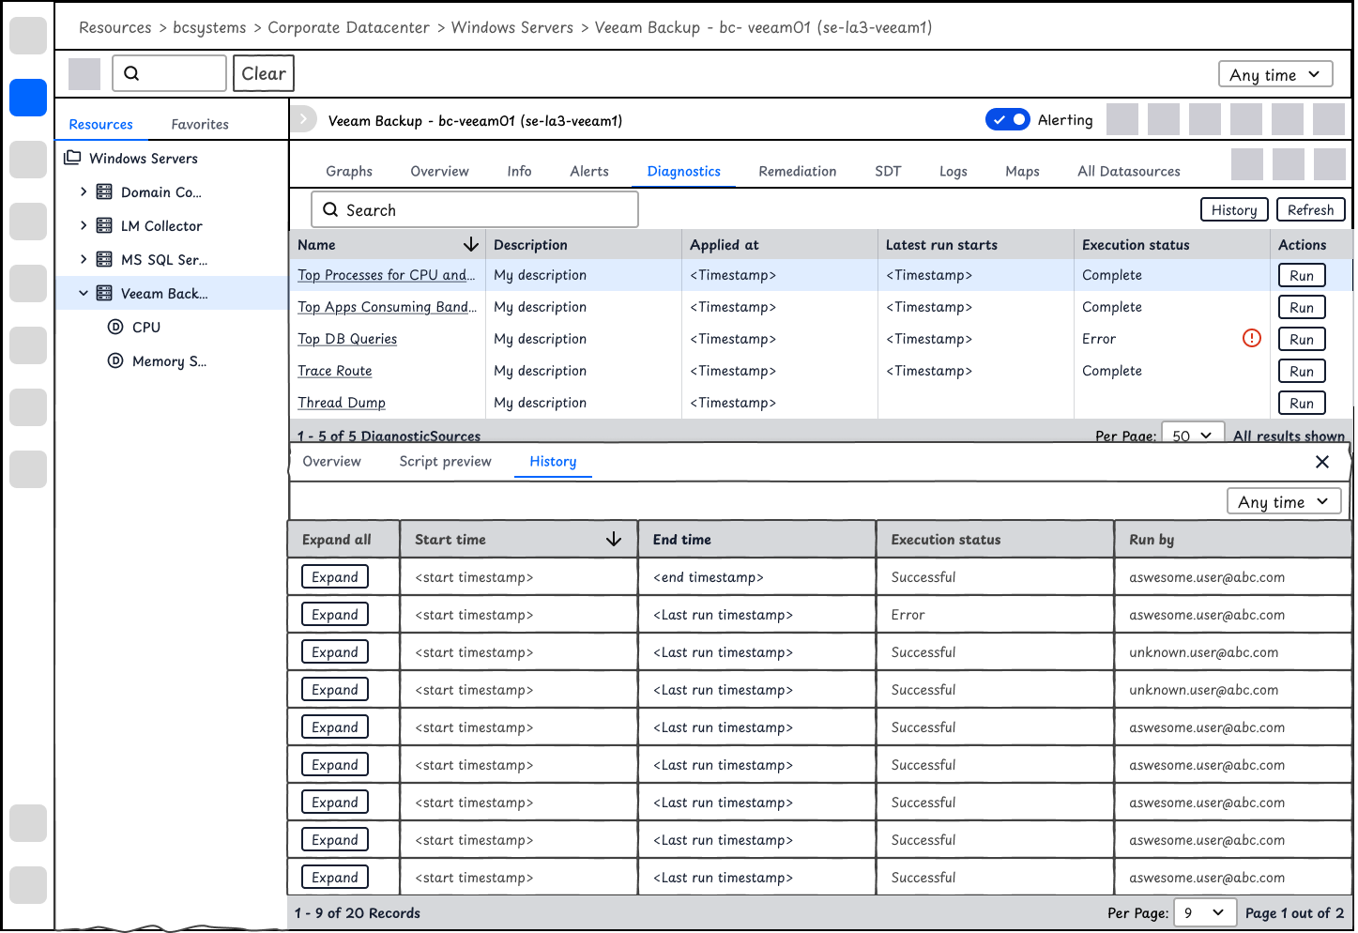Open the Script preview tab
The image size is (1358, 933).
click(445, 461)
